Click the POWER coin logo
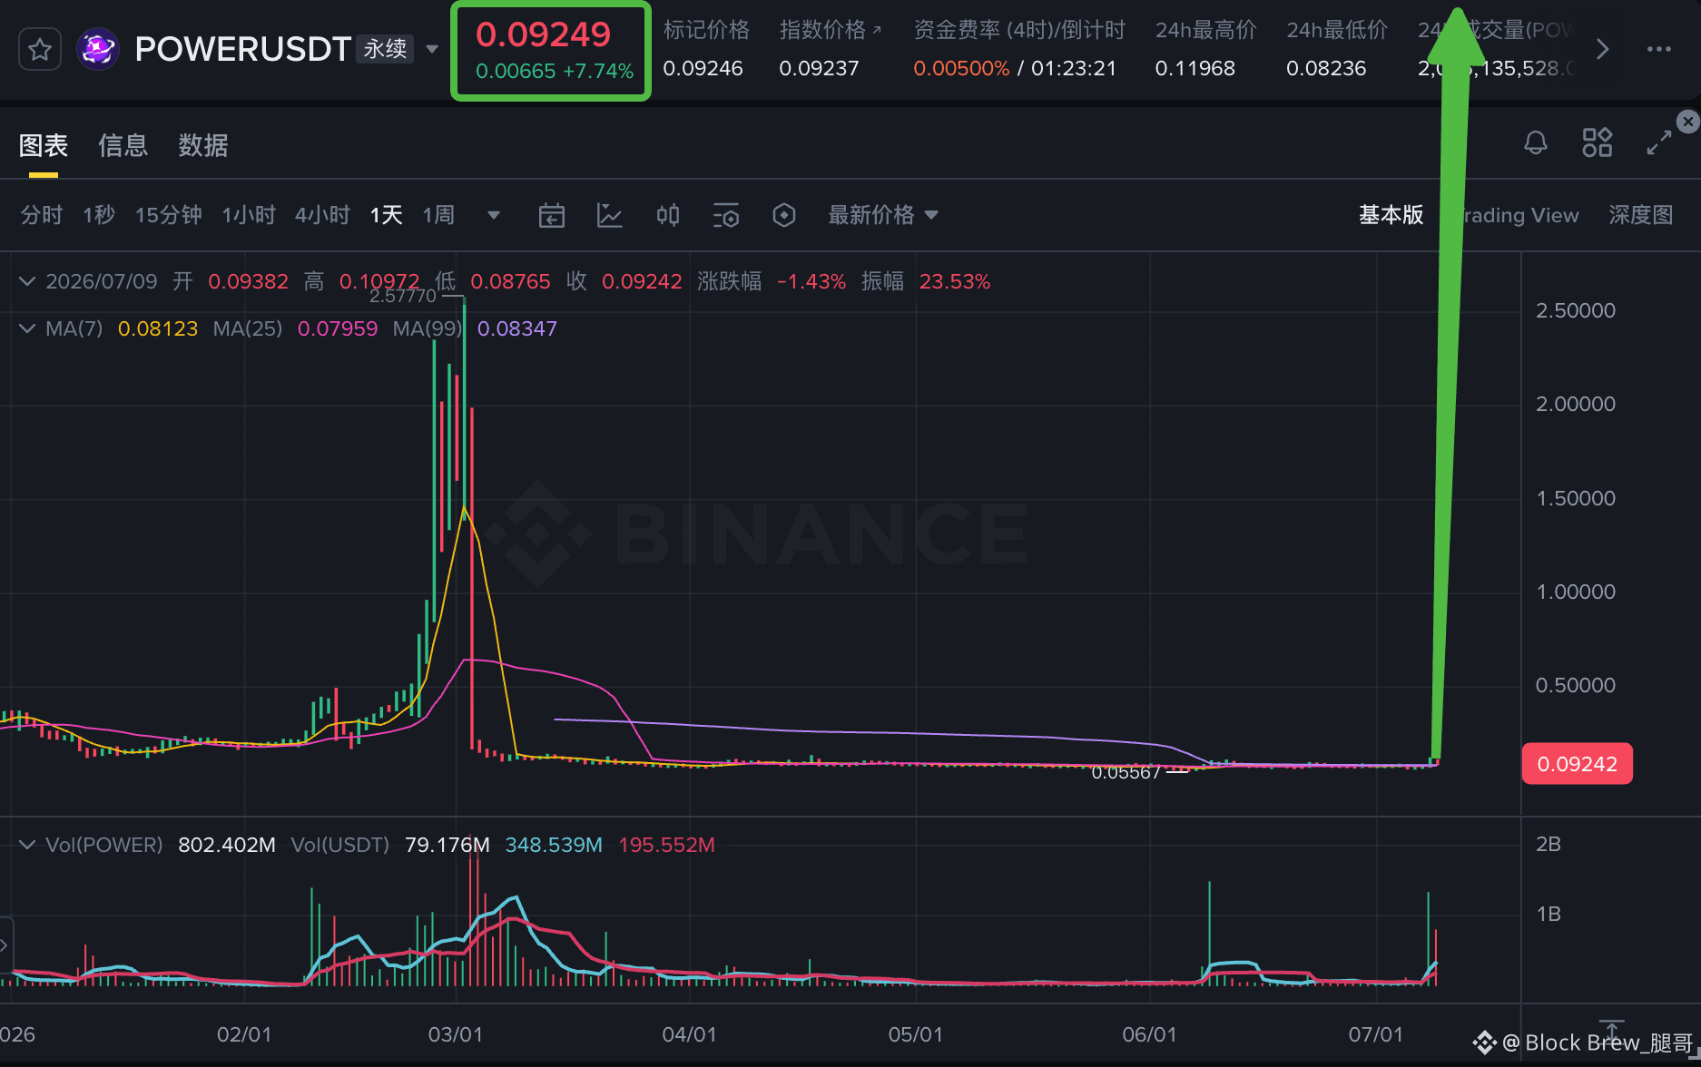The height and width of the screenshot is (1067, 1701). coord(98,49)
